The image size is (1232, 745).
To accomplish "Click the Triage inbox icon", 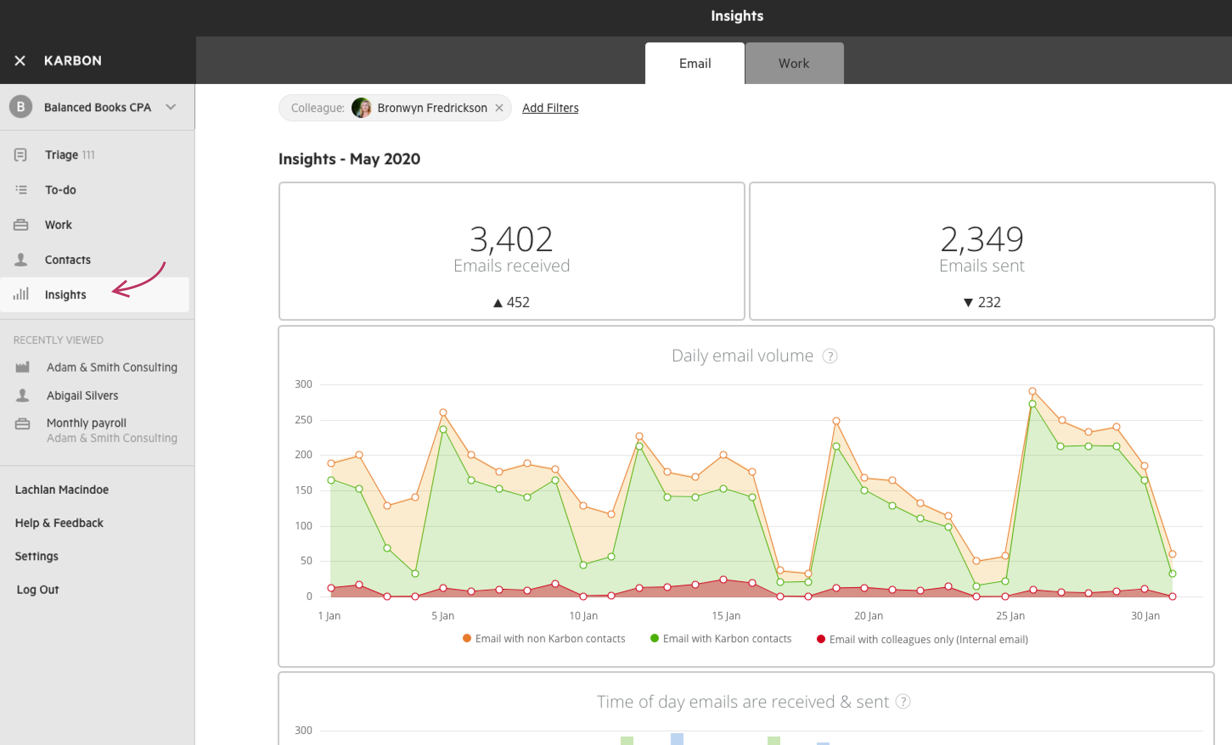I will pos(20,155).
